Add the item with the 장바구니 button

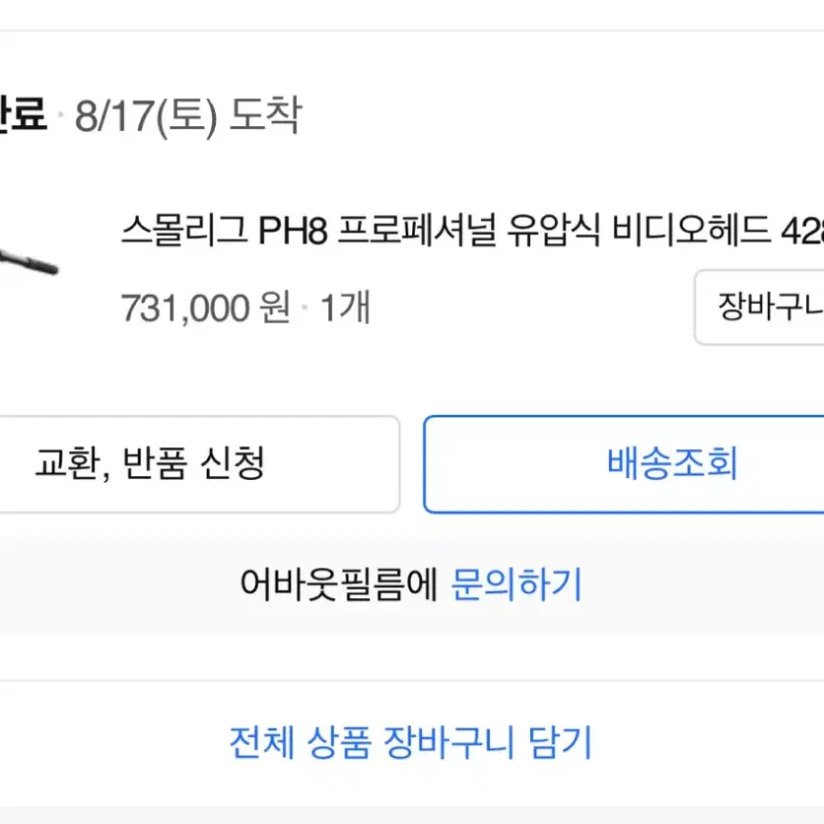[759, 307]
